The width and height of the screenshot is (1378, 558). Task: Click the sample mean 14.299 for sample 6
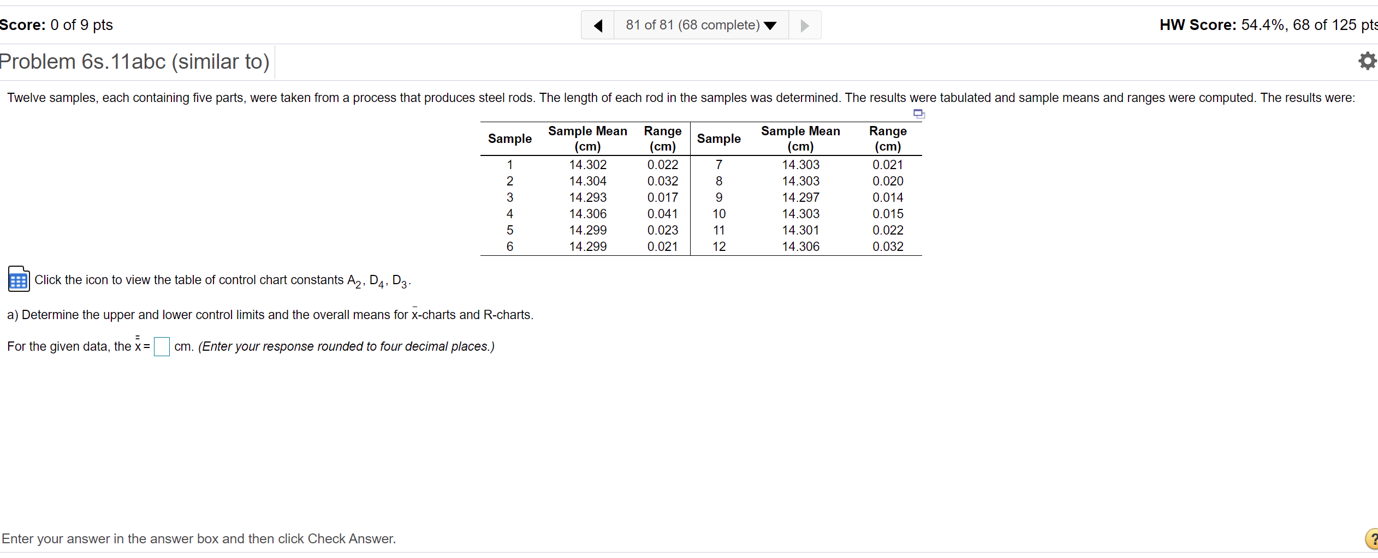point(587,247)
